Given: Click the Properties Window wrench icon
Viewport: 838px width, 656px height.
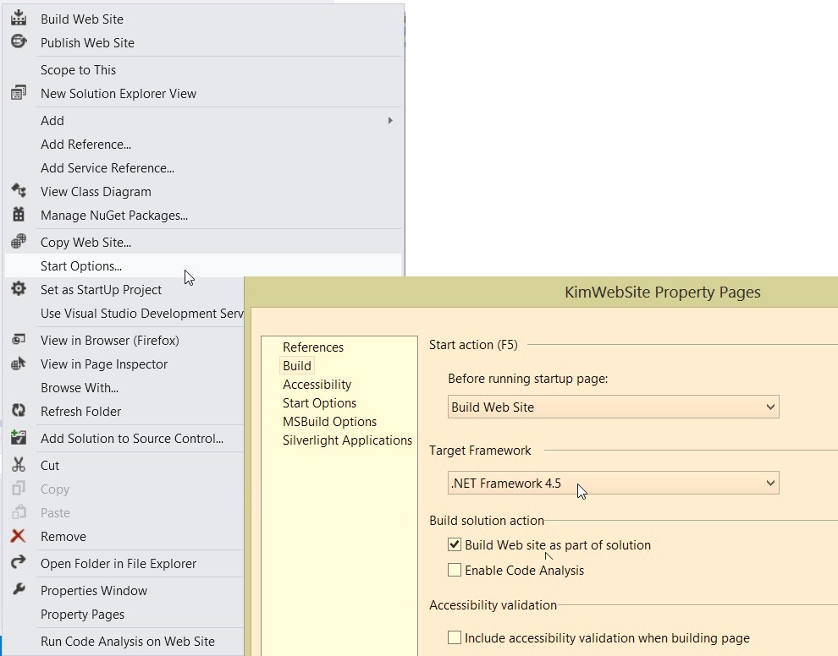Looking at the screenshot, I should pyautogui.click(x=19, y=589).
